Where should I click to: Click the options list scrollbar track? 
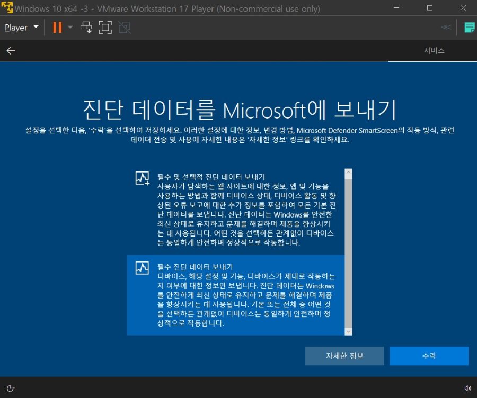coord(349,253)
